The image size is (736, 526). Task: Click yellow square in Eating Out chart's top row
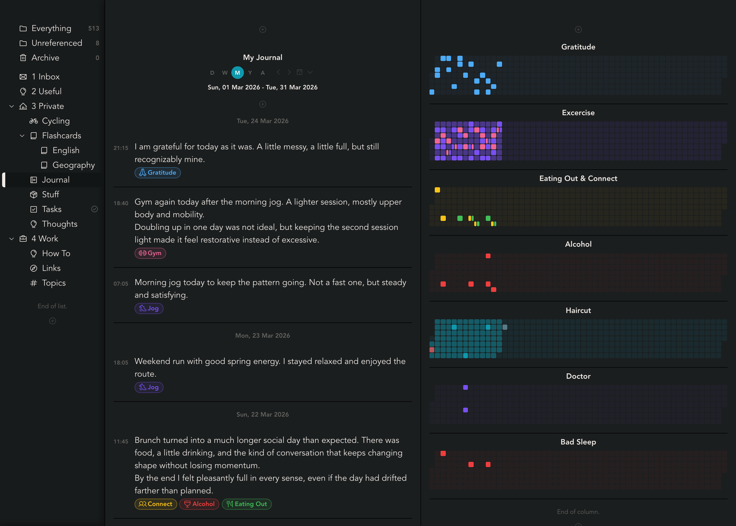(x=437, y=190)
